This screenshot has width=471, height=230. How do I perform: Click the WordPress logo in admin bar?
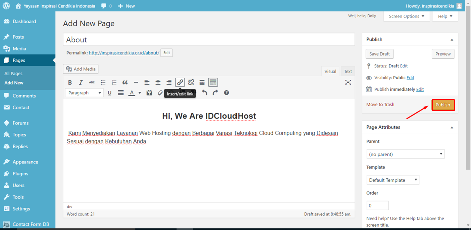[x=7, y=6]
